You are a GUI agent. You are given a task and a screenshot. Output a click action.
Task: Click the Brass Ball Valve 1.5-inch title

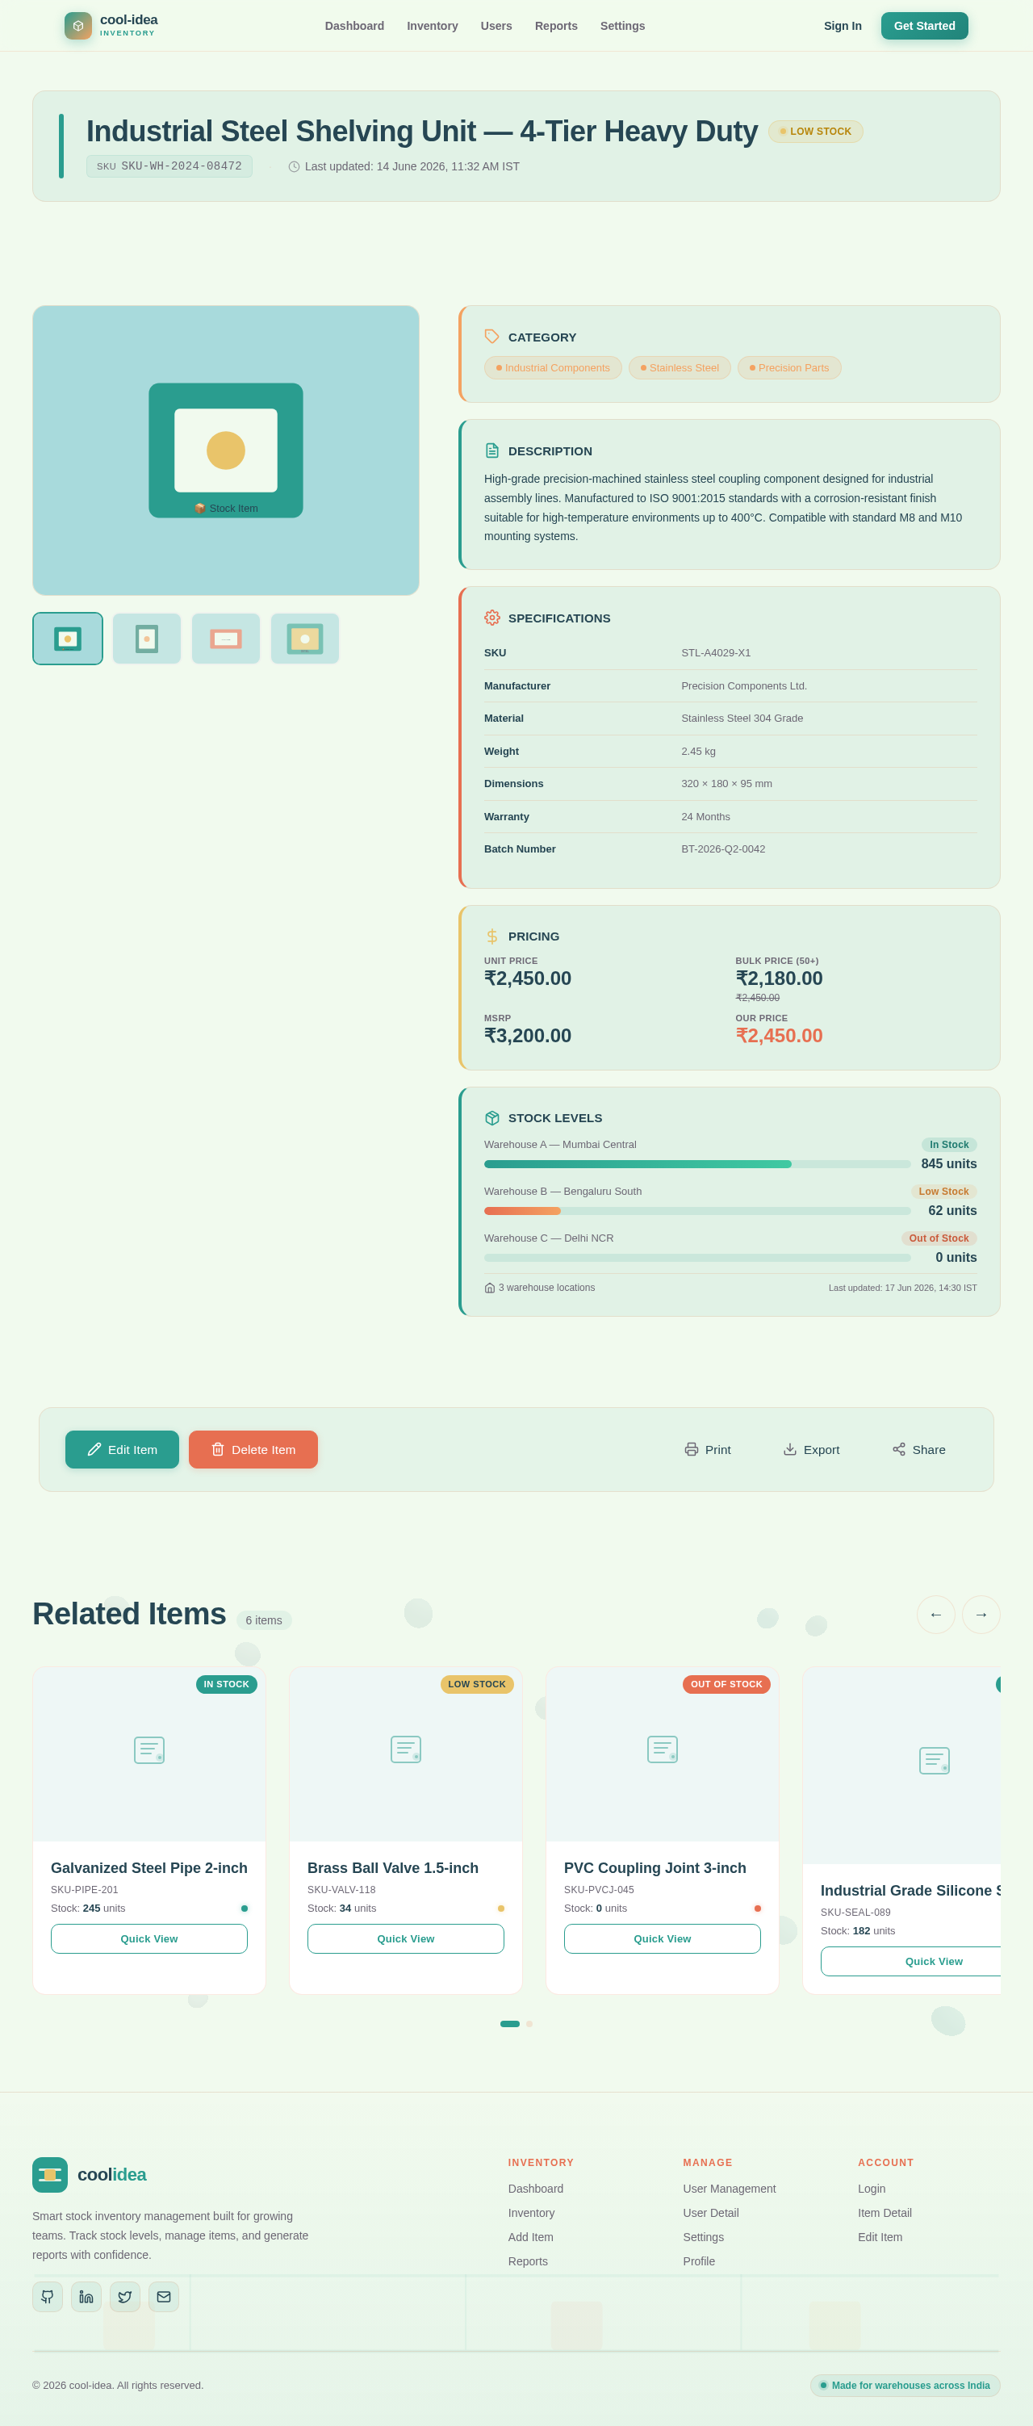393,1867
